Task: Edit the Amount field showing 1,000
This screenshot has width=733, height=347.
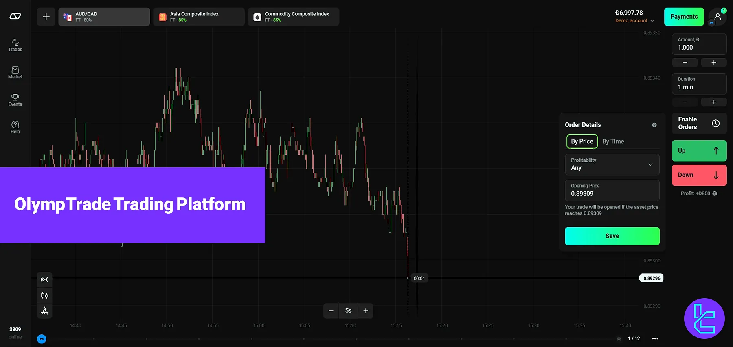Action: pyautogui.click(x=699, y=44)
